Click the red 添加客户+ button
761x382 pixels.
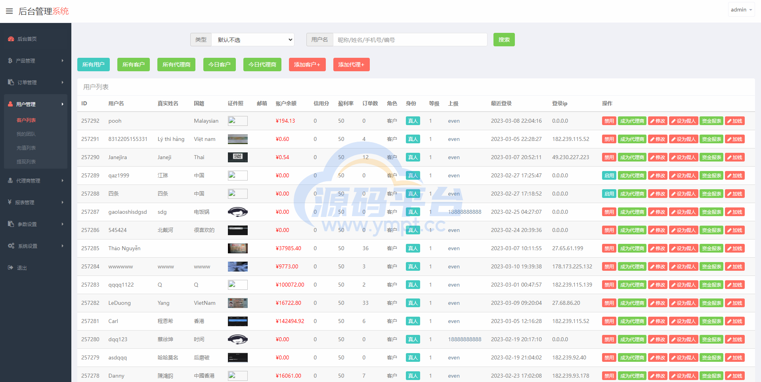tap(307, 65)
